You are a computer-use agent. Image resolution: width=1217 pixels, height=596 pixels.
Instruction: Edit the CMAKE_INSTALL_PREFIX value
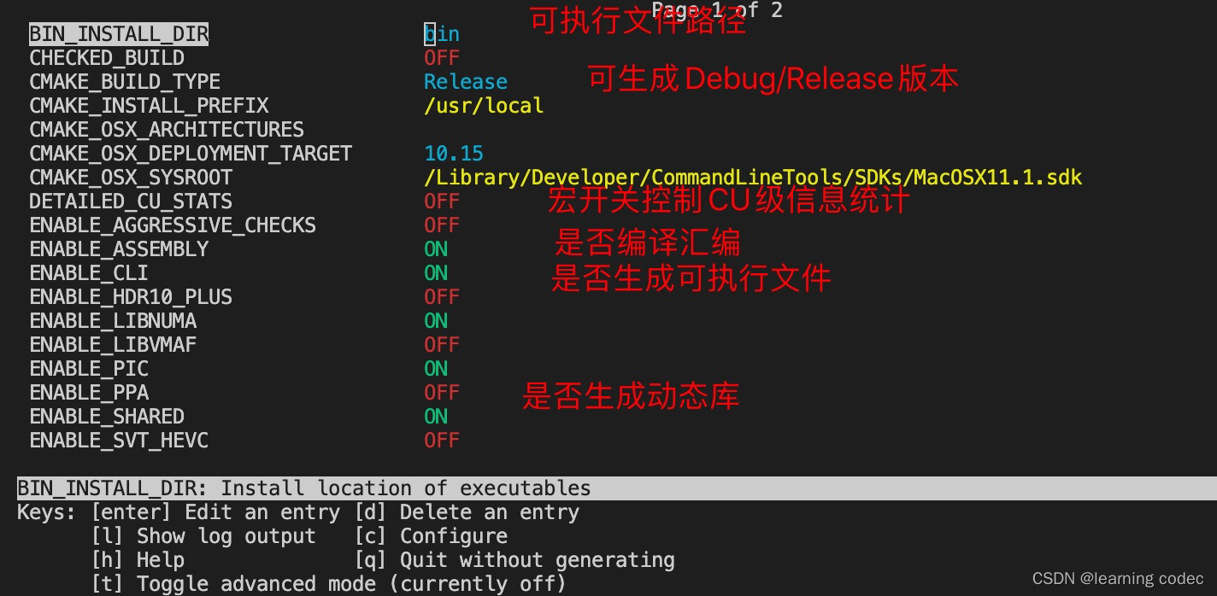(484, 105)
